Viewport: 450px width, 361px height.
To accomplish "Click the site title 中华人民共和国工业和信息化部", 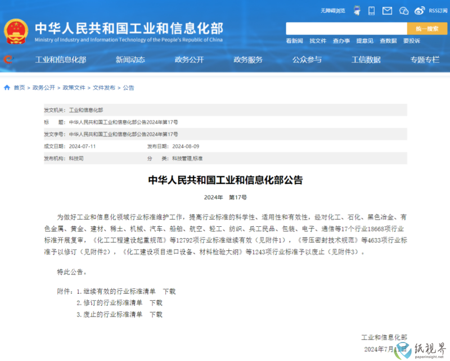I will click(x=129, y=28).
